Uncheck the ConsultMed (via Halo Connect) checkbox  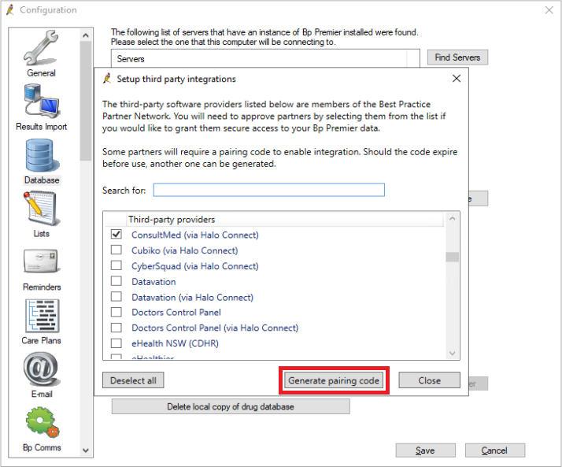[116, 235]
